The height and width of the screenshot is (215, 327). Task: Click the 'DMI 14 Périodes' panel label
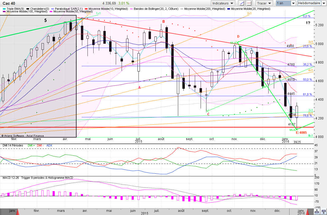point(12,146)
